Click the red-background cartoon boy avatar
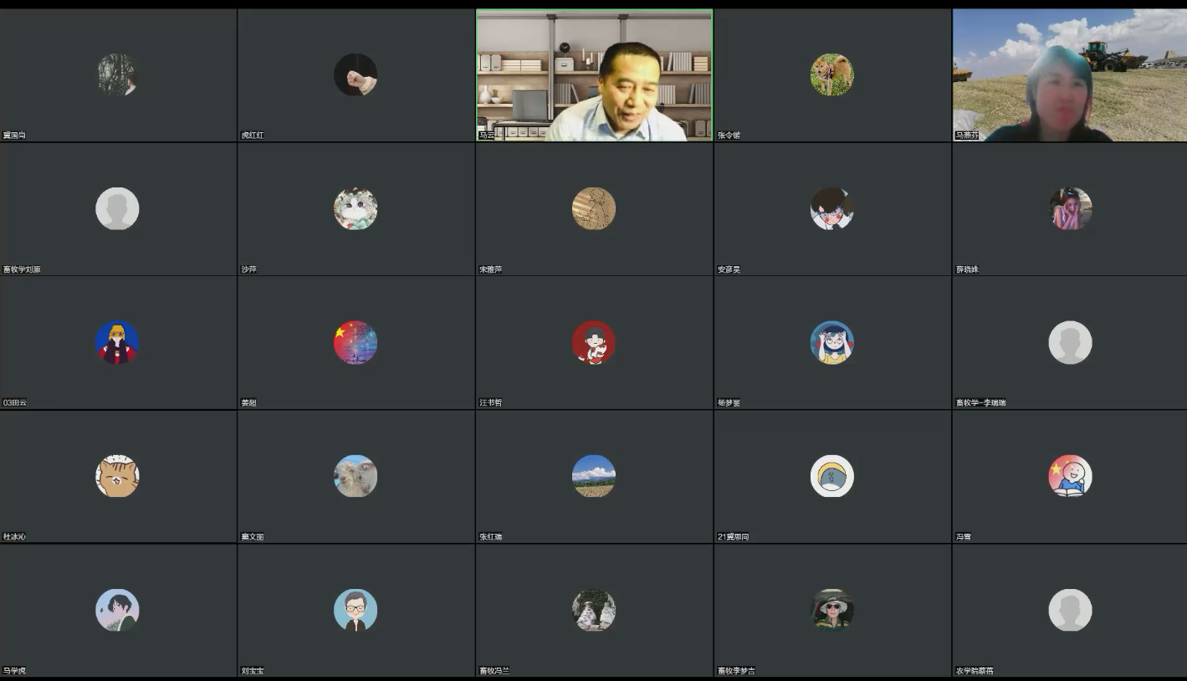 (x=593, y=342)
